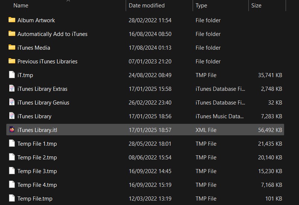Viewport: 299px width, 205px height.
Task: Click the date 24/08/2022 08:49
Action: 150,75
